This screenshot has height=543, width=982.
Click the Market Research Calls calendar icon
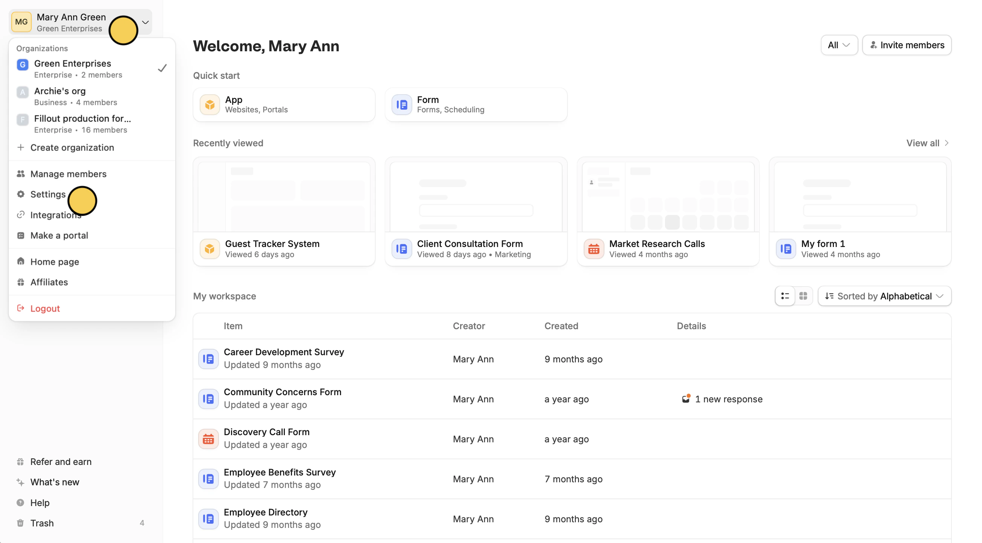593,249
